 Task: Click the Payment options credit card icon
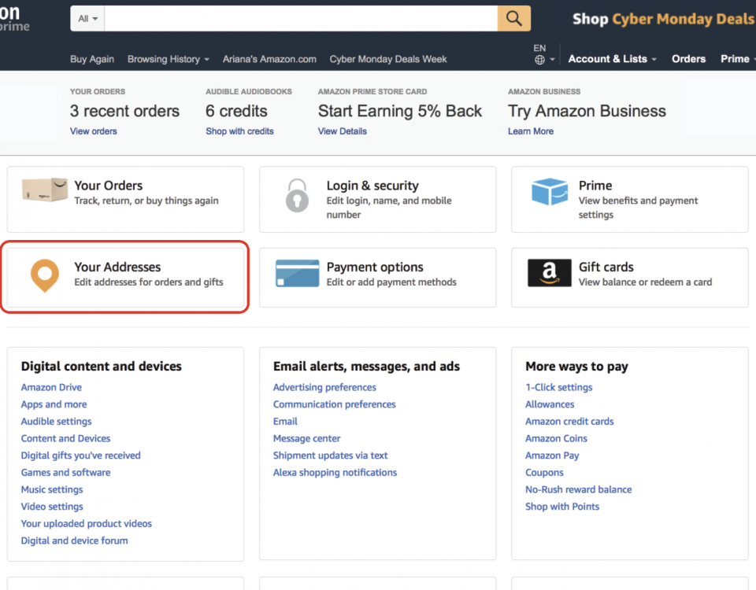click(x=297, y=273)
